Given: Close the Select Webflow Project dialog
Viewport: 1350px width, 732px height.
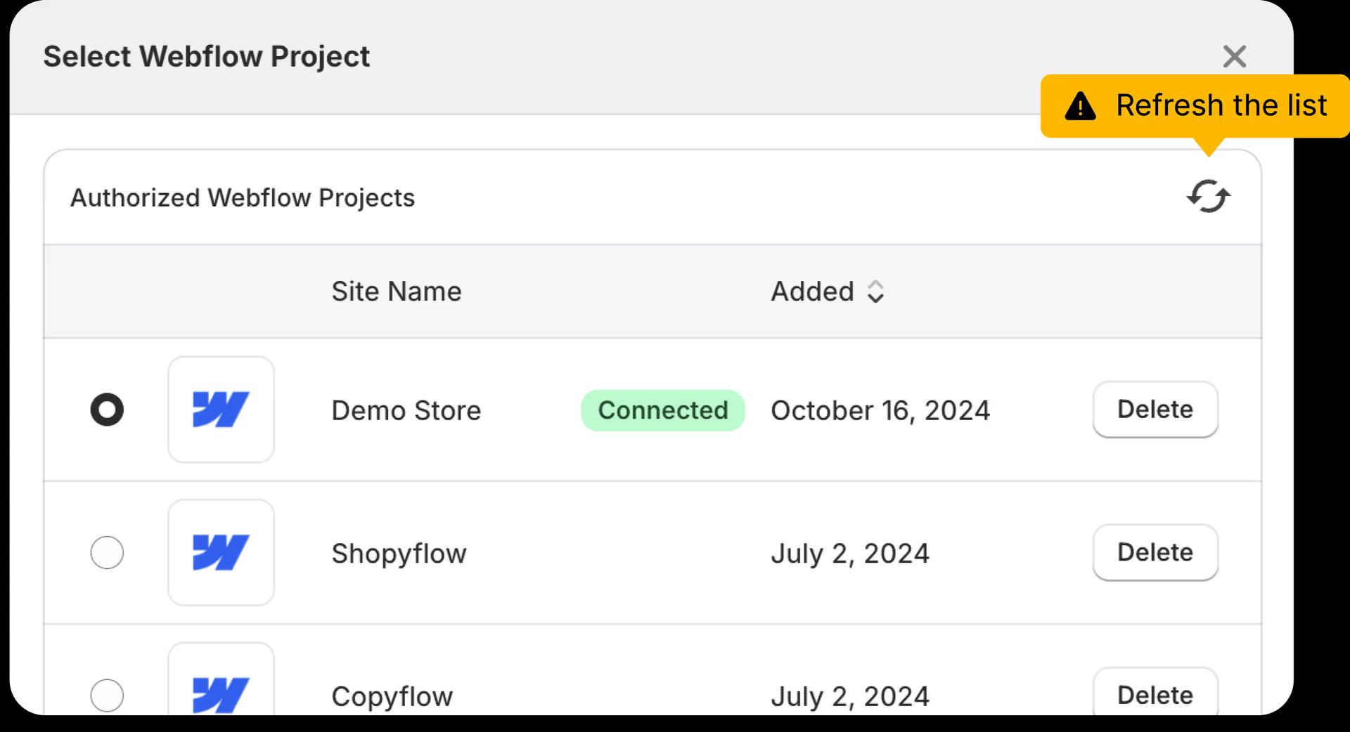Looking at the screenshot, I should coord(1234,56).
